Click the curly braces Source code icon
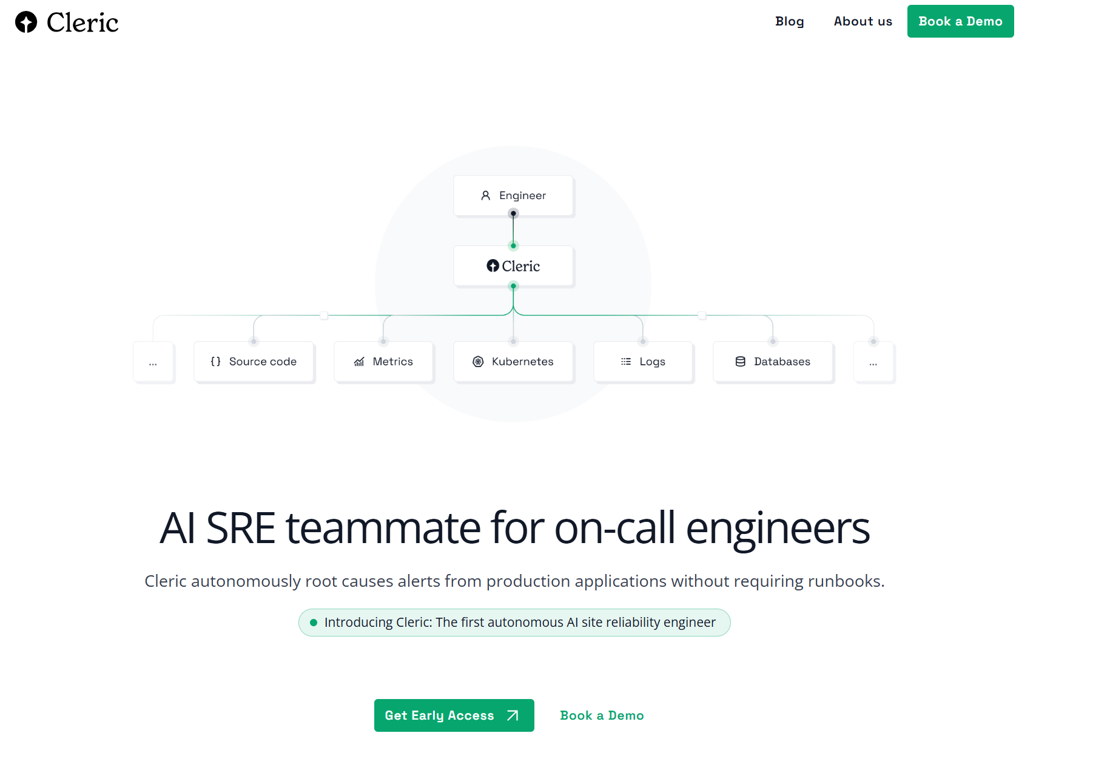Screen dimensions: 1110x767 tap(215, 362)
